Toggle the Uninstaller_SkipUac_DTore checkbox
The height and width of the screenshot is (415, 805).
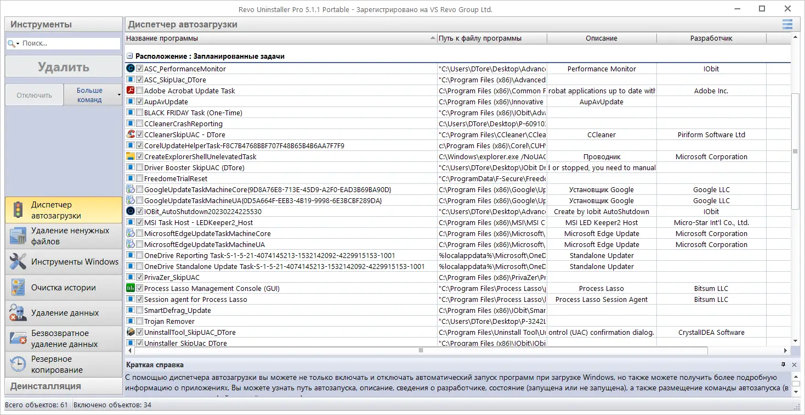pos(140,343)
